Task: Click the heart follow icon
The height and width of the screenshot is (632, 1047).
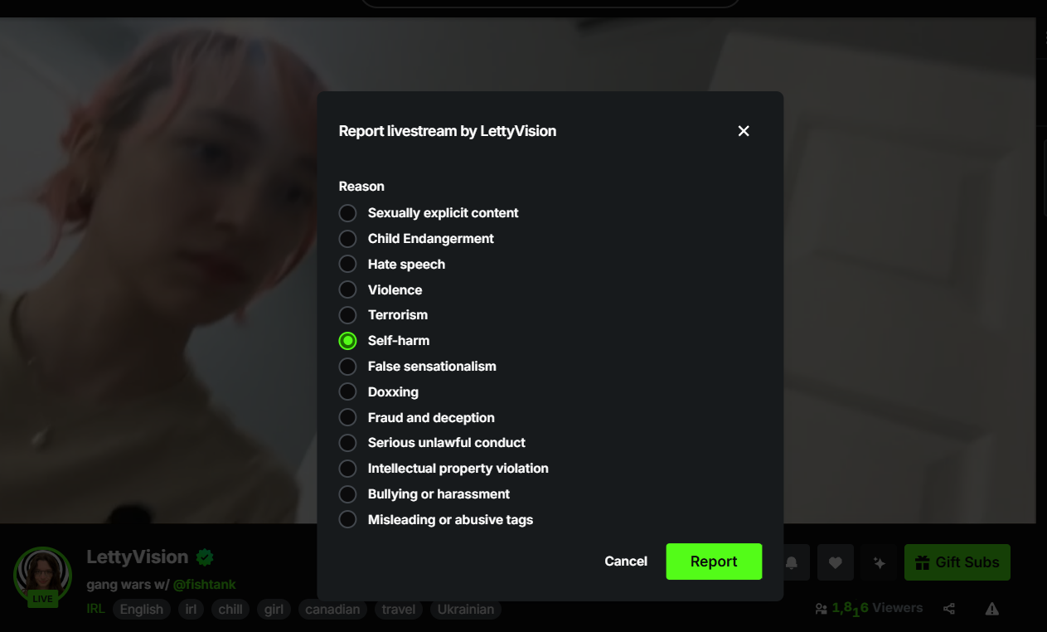Action: [x=836, y=562]
